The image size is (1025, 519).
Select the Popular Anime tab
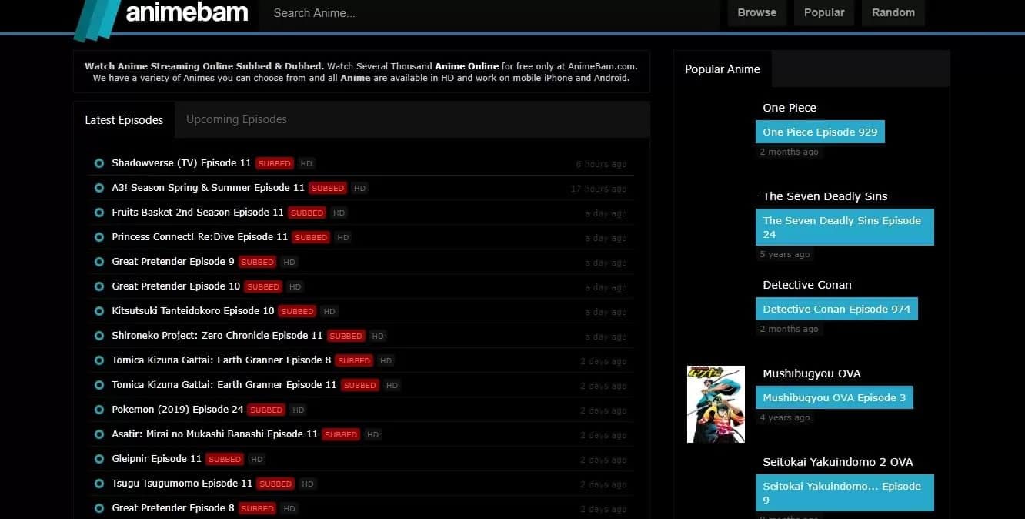tap(723, 69)
